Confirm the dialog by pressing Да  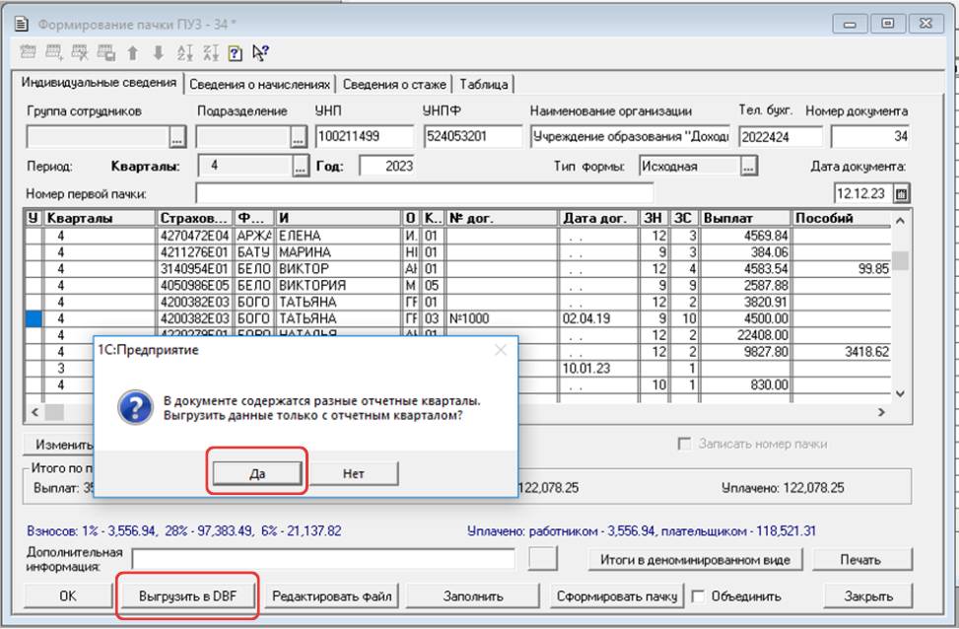(x=256, y=473)
